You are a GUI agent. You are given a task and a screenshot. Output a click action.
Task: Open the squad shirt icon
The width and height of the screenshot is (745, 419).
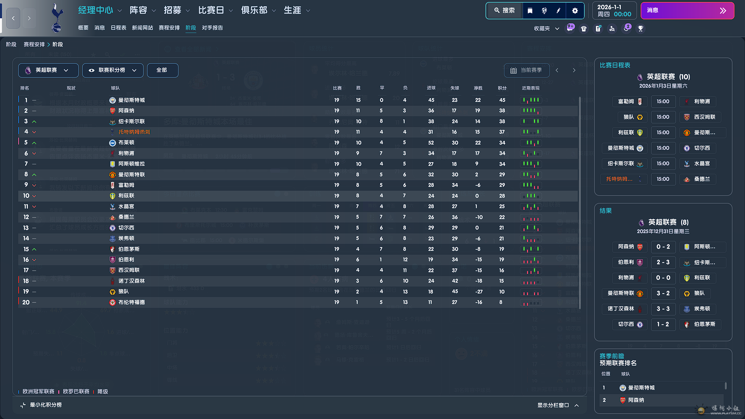point(584,29)
